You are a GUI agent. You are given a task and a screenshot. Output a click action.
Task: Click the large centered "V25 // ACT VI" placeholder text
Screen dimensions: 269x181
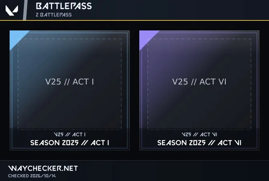pyautogui.click(x=199, y=82)
